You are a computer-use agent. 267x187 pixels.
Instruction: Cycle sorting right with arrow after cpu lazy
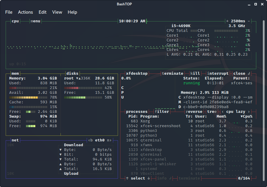(249, 112)
